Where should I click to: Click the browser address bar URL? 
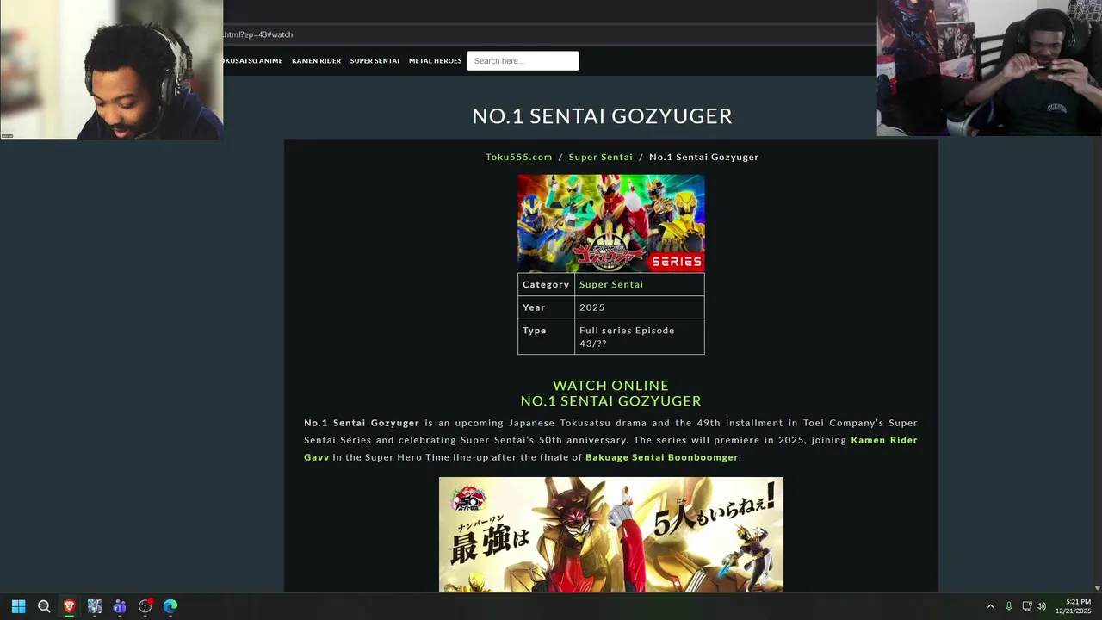(x=258, y=34)
